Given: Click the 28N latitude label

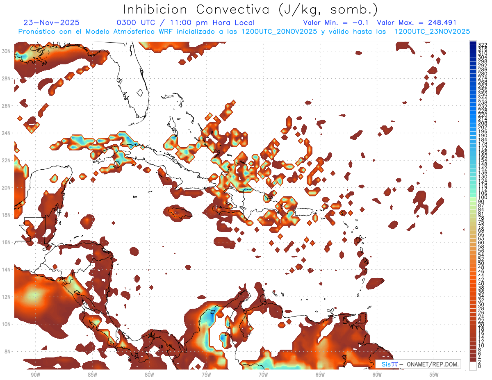Looking at the screenshot, I should pos(7,78).
